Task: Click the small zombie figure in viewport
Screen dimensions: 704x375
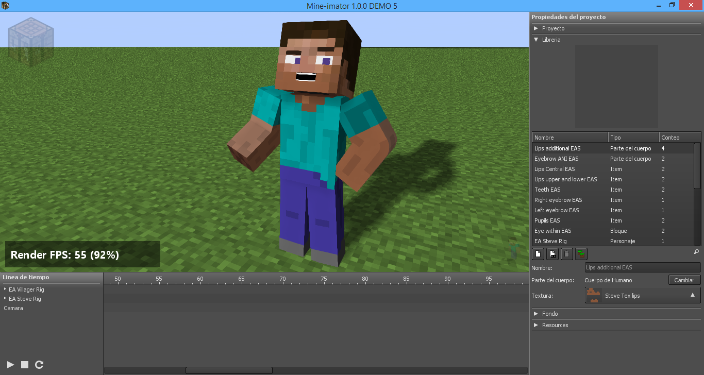Action: (513, 248)
